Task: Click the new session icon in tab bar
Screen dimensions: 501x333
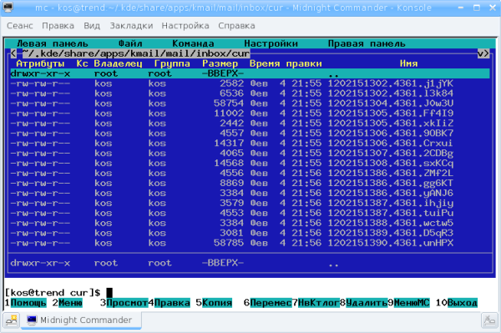Action: pos(12,320)
